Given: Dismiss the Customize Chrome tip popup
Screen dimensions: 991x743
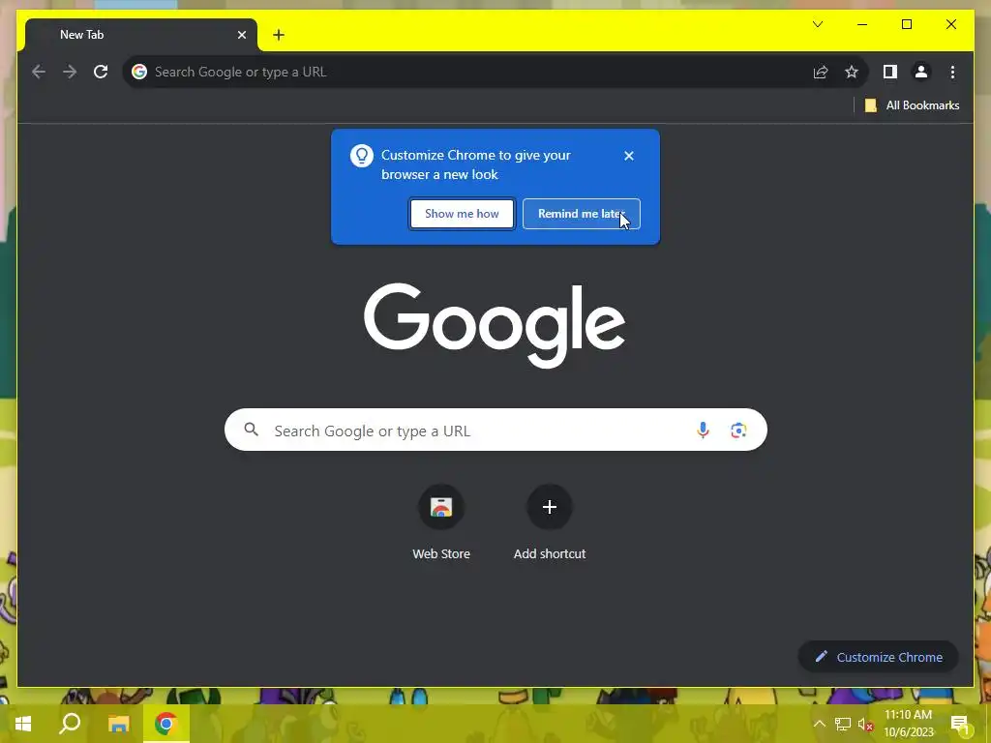Looking at the screenshot, I should pyautogui.click(x=629, y=156).
